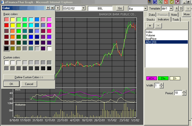Switch to the Data tab

[x=152, y=15]
